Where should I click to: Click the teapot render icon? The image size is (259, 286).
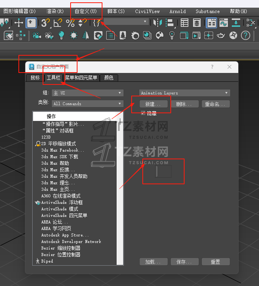pos(221,35)
